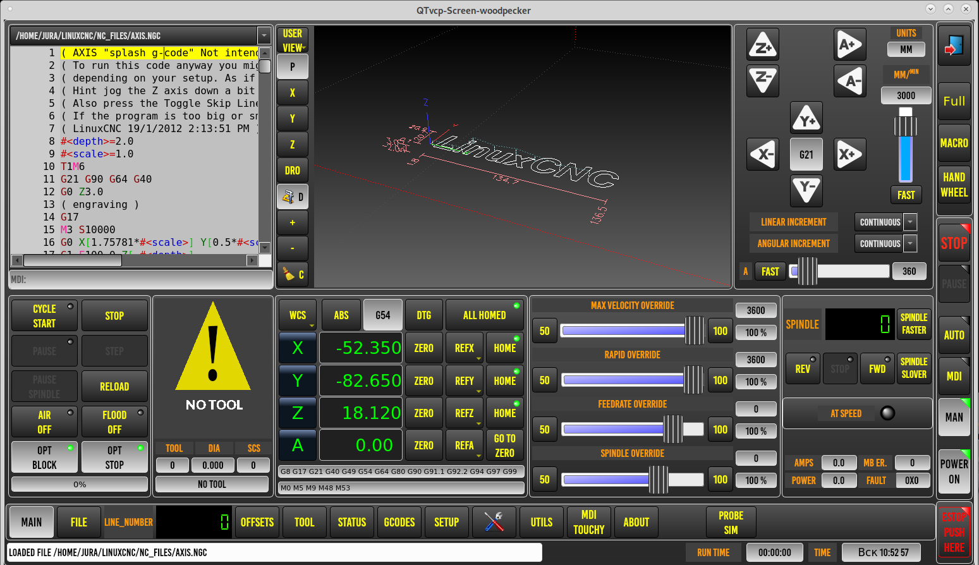Adjust the feedrate override slider
Screen dimensions: 979x565
click(x=633, y=429)
